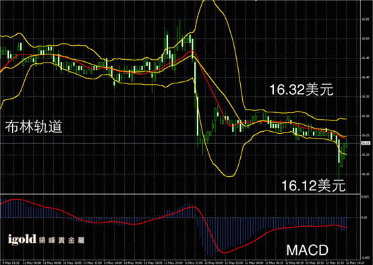Image resolution: width=373 pixels, height=265 pixels.
Task: Click the 16.50 price axis label
Action: point(364,38)
